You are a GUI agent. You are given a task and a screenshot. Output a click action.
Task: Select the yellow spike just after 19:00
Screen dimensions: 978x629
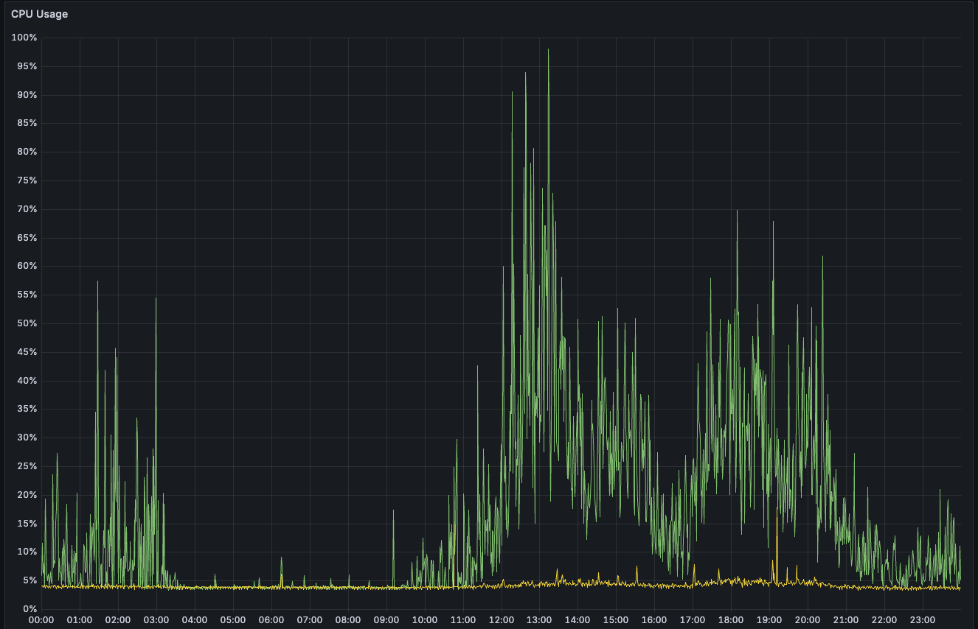click(777, 527)
